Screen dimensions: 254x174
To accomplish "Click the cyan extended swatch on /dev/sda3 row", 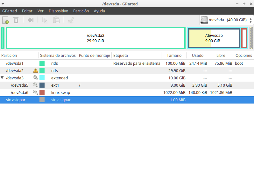I will click(x=42, y=78).
